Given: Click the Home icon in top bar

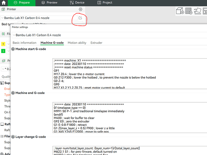Looking at the screenshot, I should point(4,3).
